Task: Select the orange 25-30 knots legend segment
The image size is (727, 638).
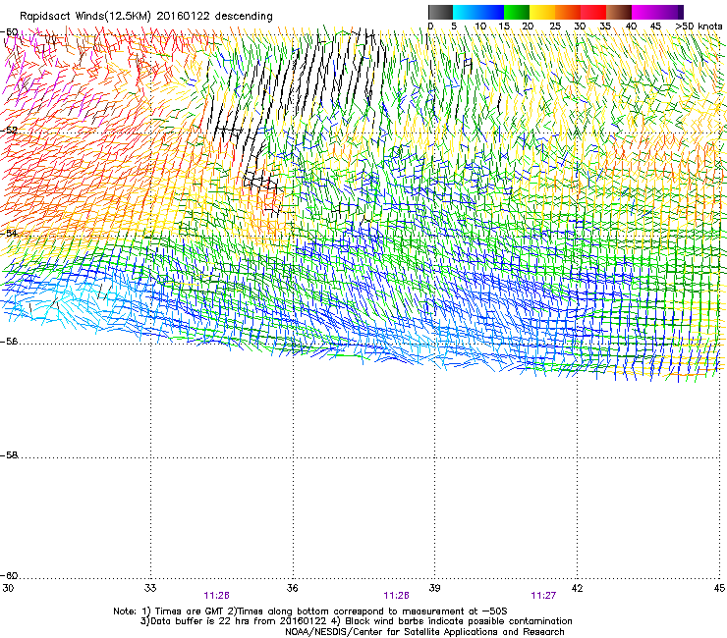Action: pyautogui.click(x=568, y=12)
